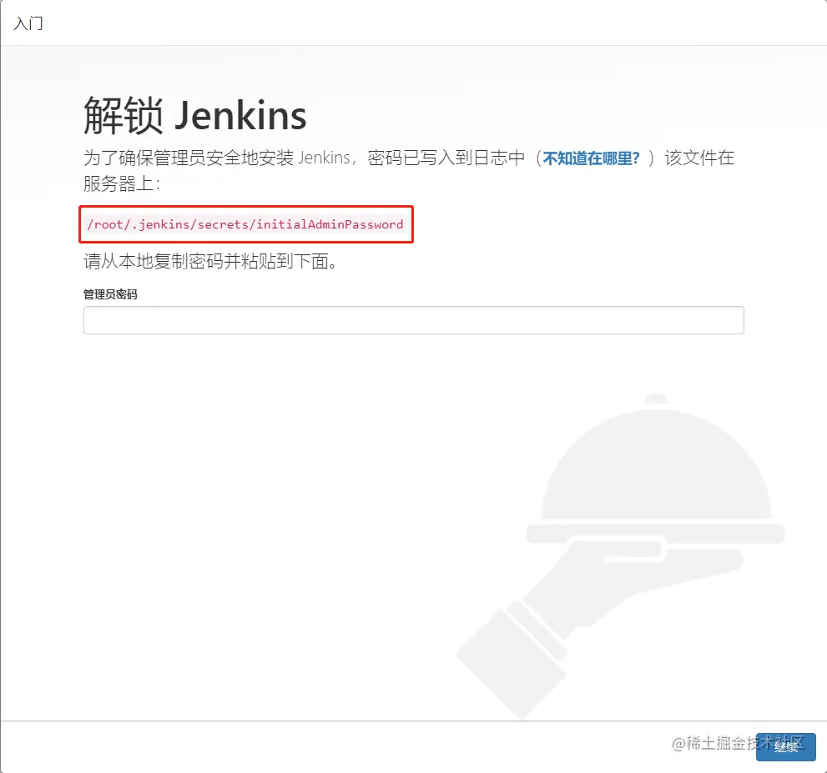Open the '不知道在哪里?' help link

pyautogui.click(x=591, y=158)
